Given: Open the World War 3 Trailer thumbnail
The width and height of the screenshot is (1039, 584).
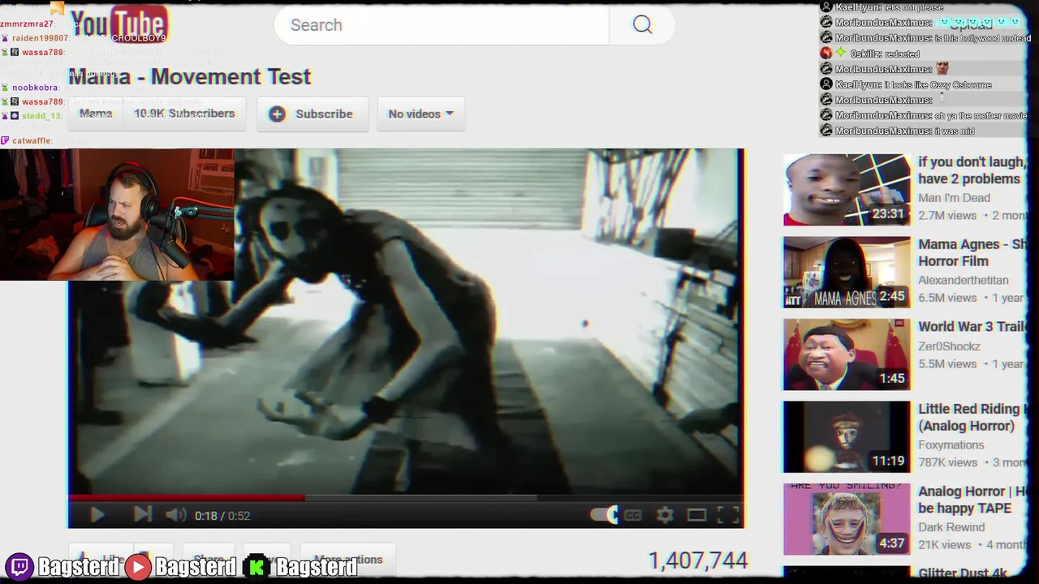Looking at the screenshot, I should click(x=847, y=354).
